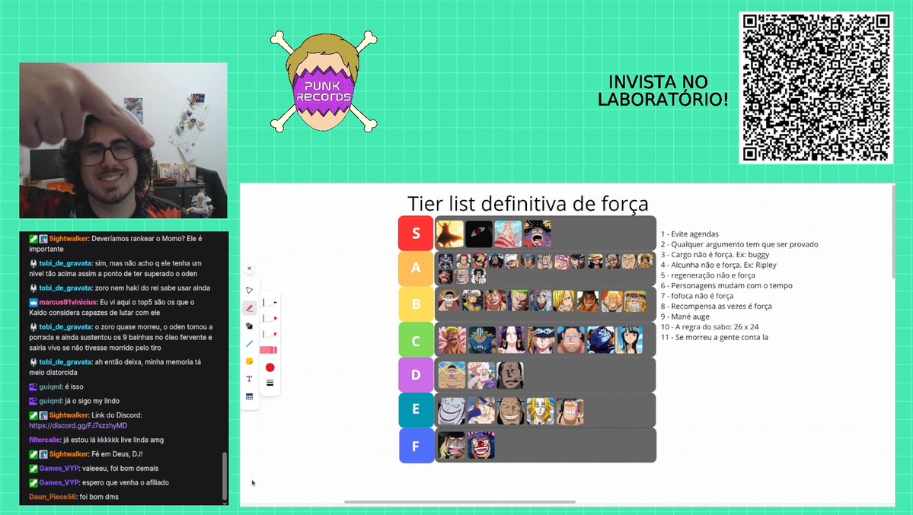Click the yellow B tier label
The image size is (913, 515).
coord(416,304)
